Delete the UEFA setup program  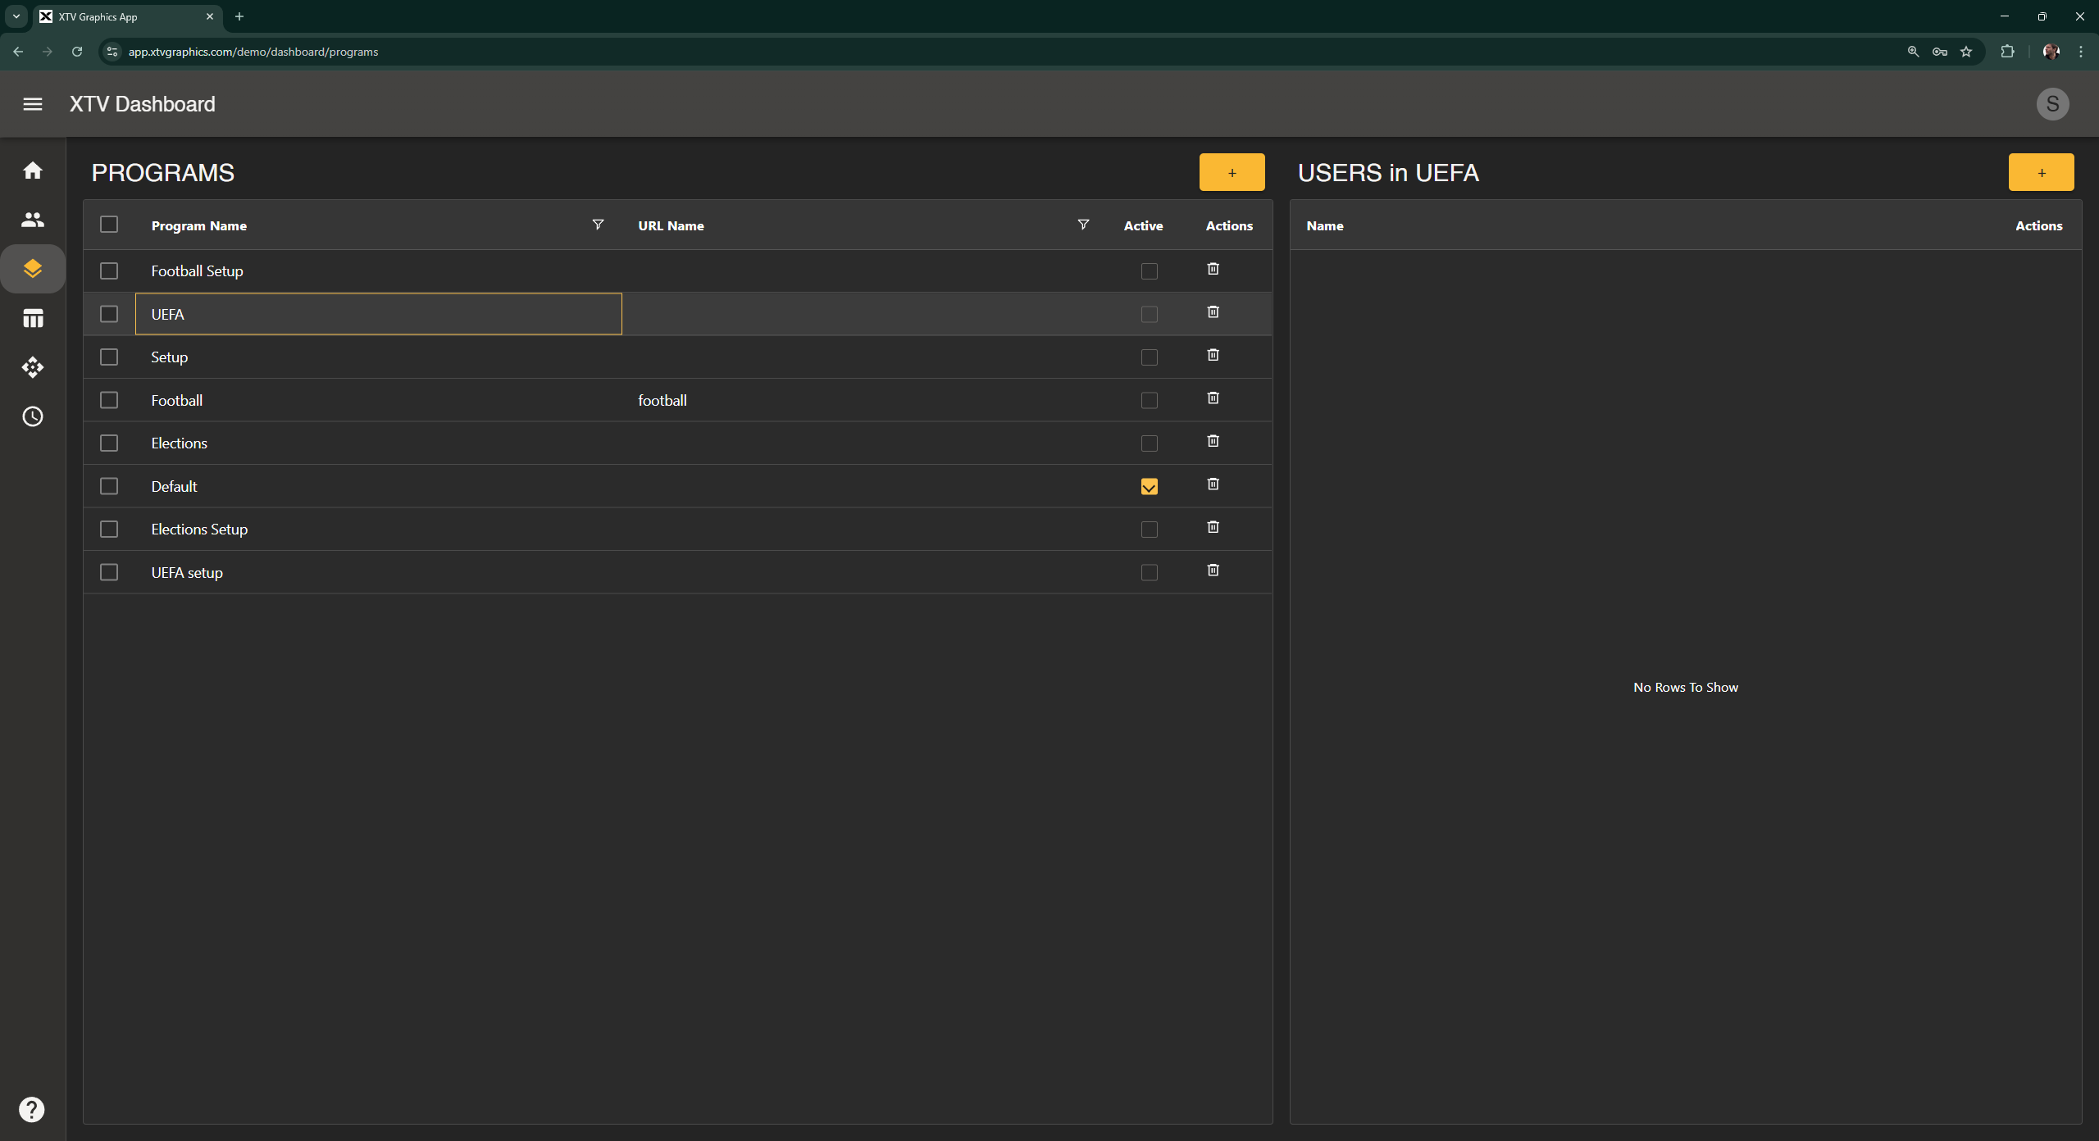click(x=1213, y=570)
